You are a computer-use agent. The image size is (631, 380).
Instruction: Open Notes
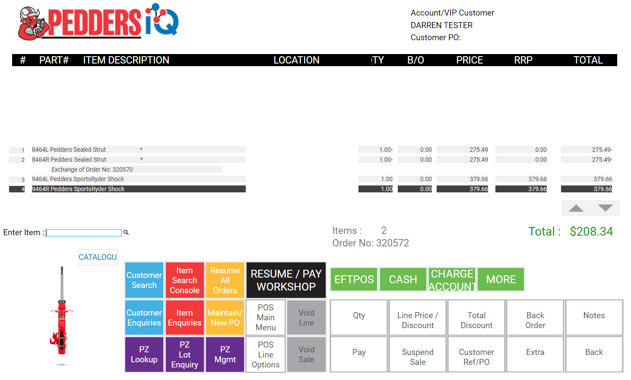[594, 318]
